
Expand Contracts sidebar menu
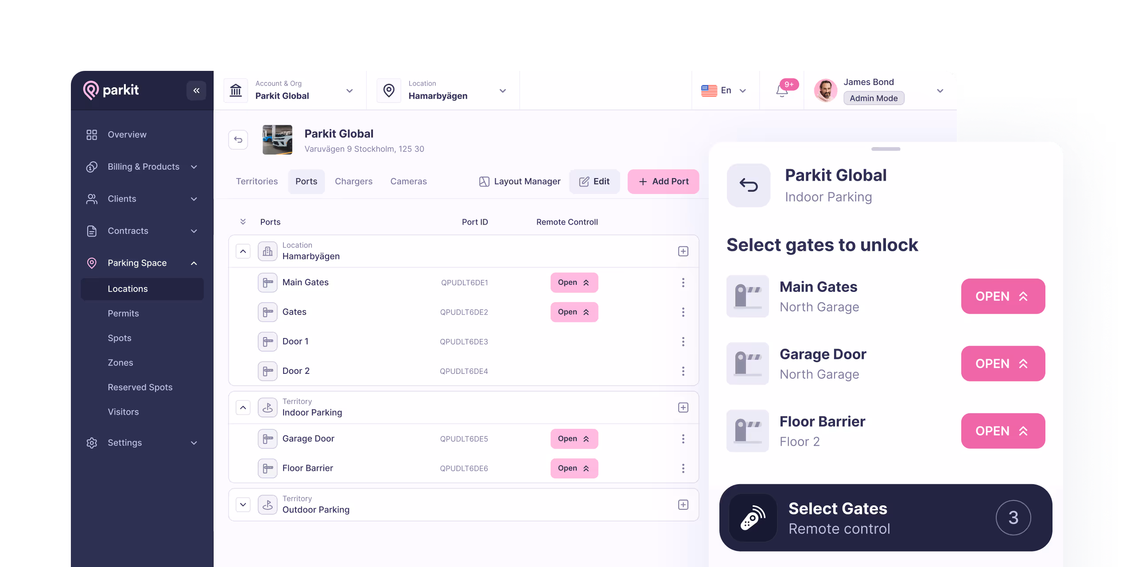coord(194,231)
